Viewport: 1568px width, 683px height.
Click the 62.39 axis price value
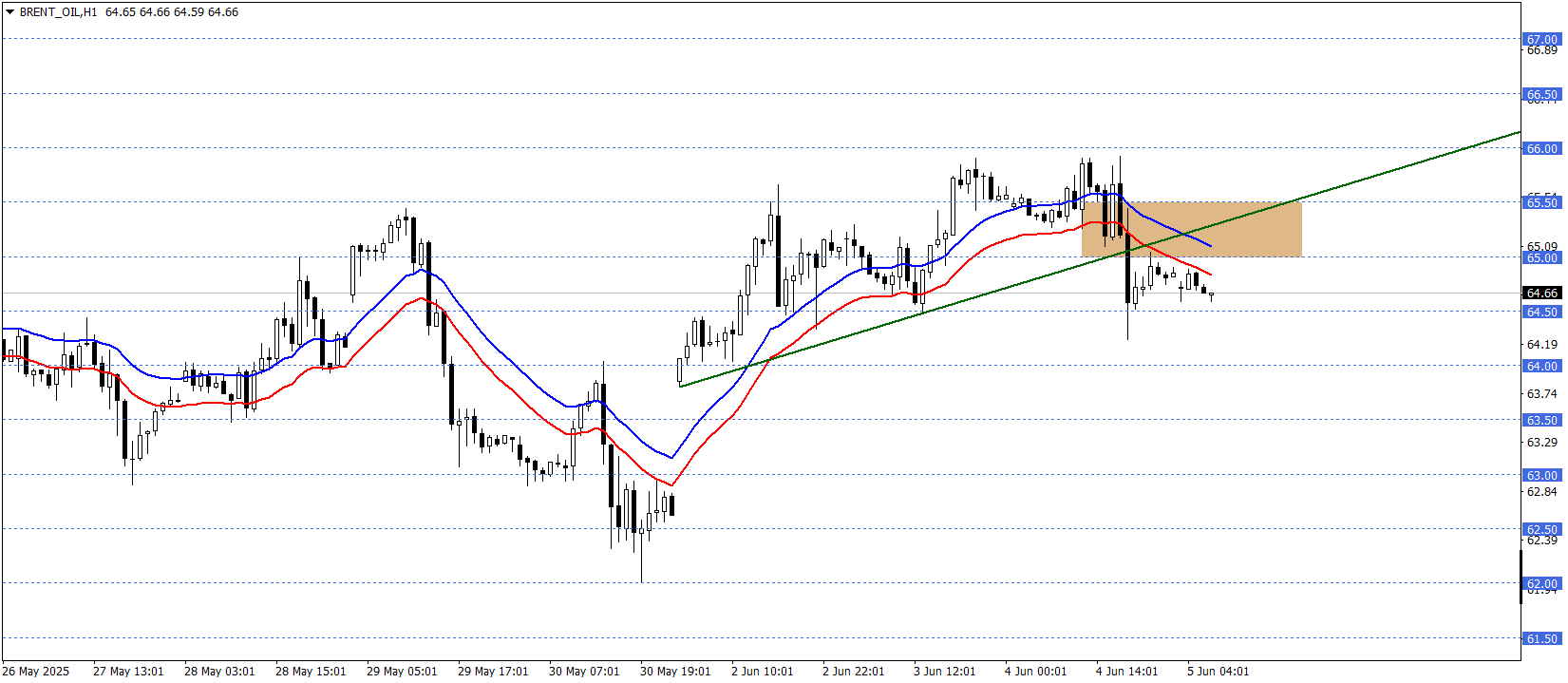1542,541
